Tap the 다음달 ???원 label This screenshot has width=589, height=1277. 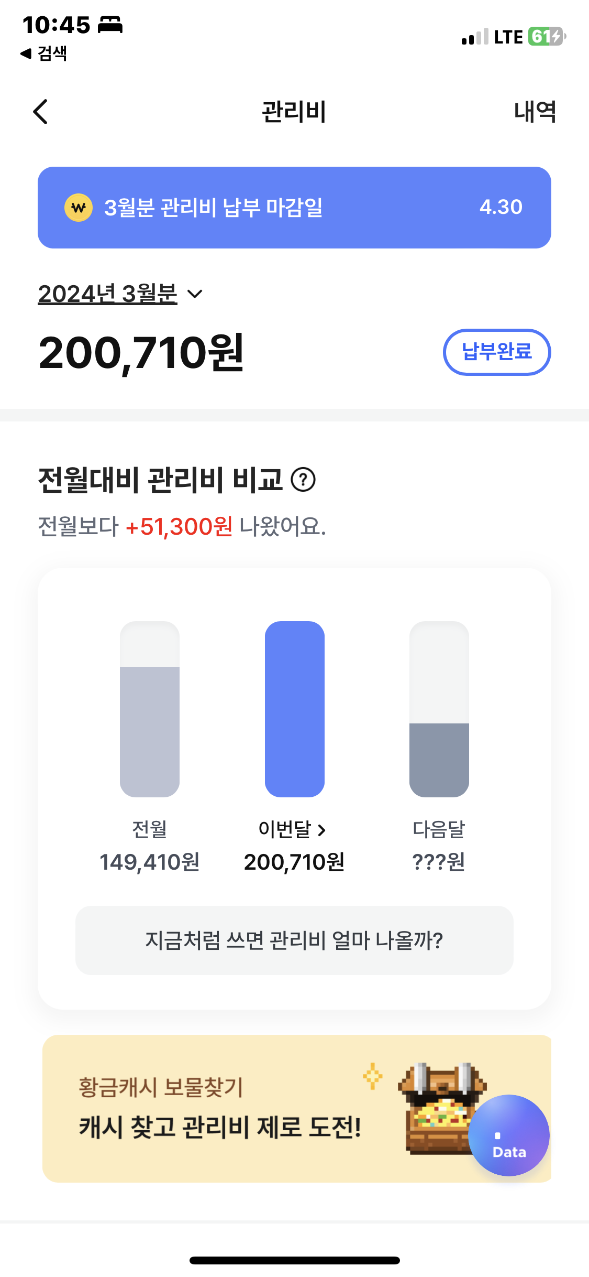pyautogui.click(x=439, y=862)
